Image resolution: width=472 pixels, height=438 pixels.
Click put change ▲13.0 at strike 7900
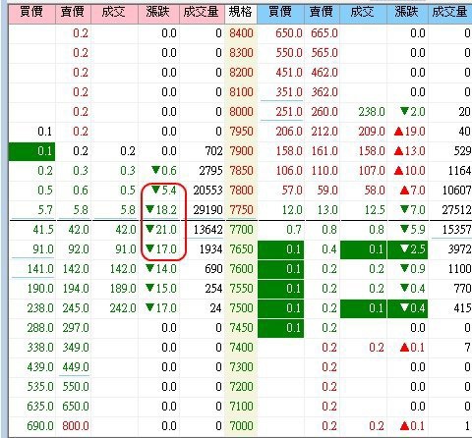click(410, 151)
